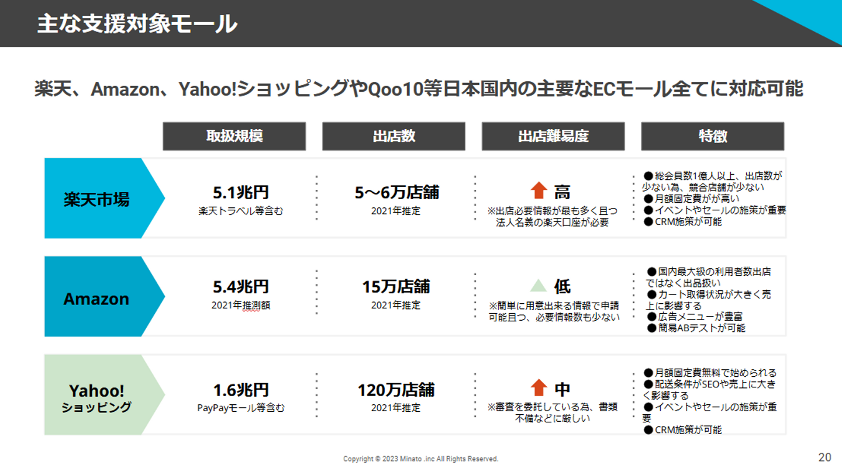
Task: Click the 5.1兆円 value
Action: pyautogui.click(x=241, y=192)
